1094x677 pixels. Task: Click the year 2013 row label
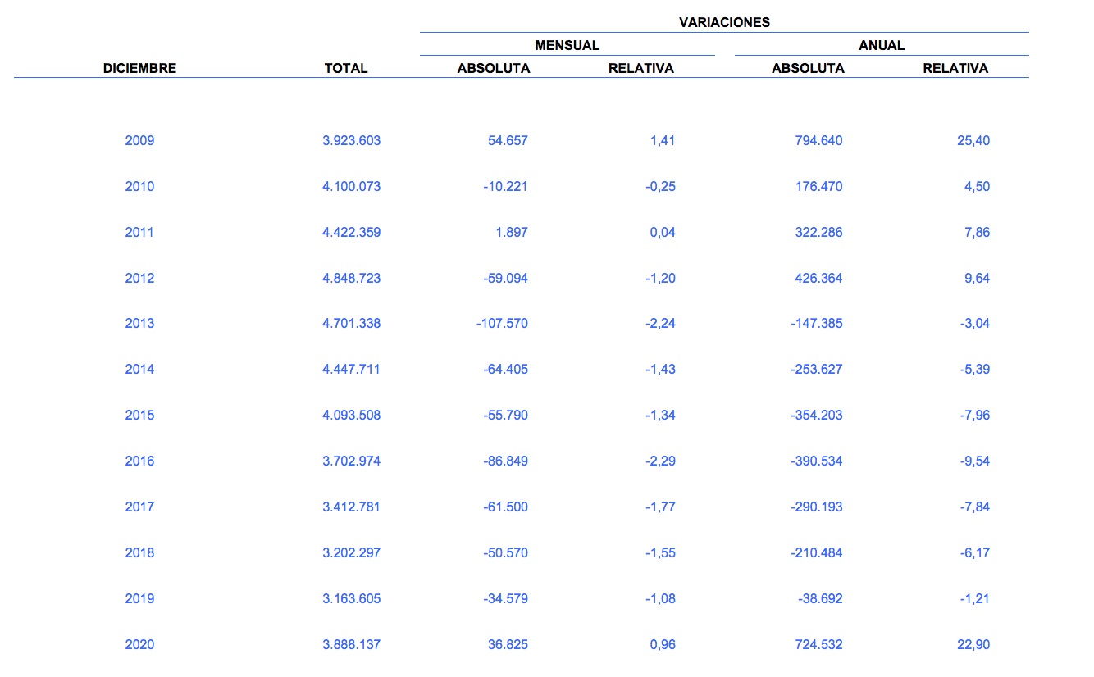pos(139,323)
